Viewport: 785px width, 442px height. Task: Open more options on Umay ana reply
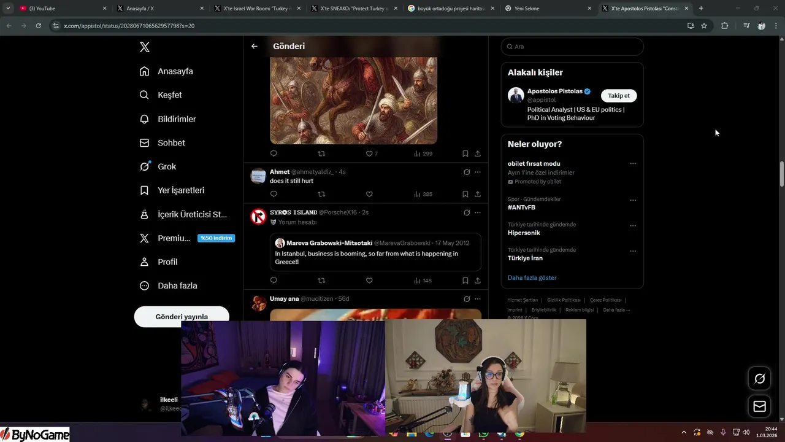(x=478, y=299)
